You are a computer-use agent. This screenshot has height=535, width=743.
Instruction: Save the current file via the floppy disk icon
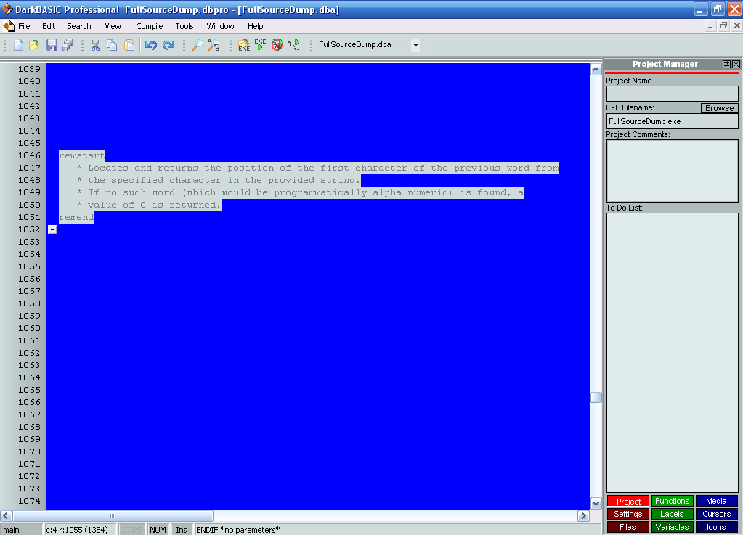pos(52,45)
